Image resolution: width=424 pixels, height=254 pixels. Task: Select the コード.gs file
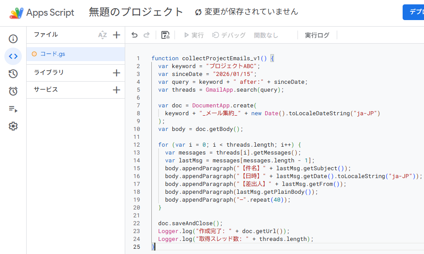coord(52,54)
